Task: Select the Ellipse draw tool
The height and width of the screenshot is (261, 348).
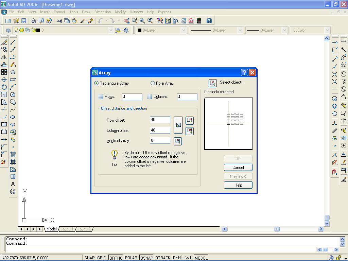Action: pyautogui.click(x=13, y=117)
